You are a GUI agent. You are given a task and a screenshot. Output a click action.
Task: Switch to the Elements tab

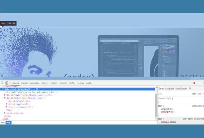15,83
